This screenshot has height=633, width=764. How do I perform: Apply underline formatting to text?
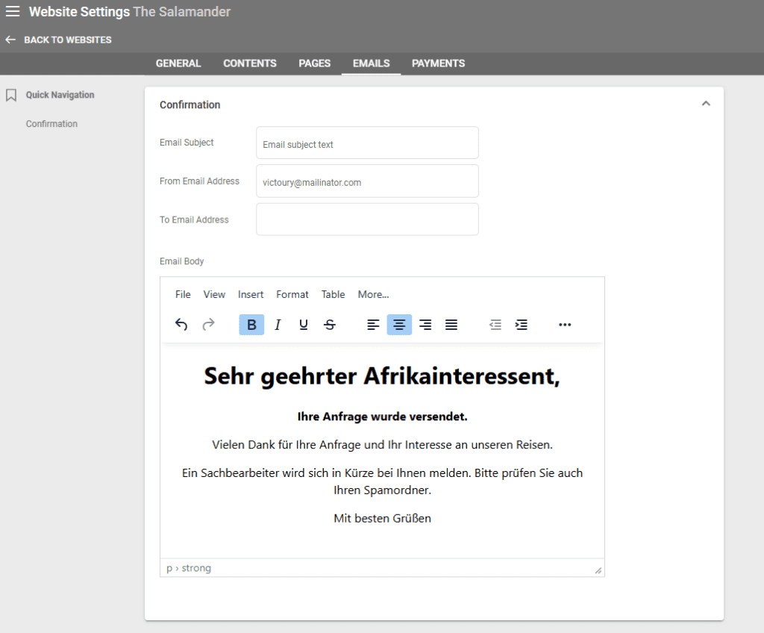(x=304, y=325)
